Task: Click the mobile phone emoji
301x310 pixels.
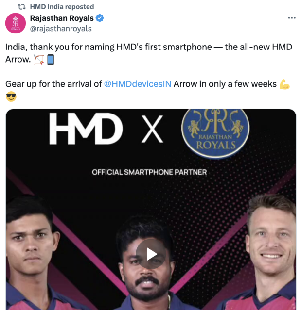Action: point(51,60)
